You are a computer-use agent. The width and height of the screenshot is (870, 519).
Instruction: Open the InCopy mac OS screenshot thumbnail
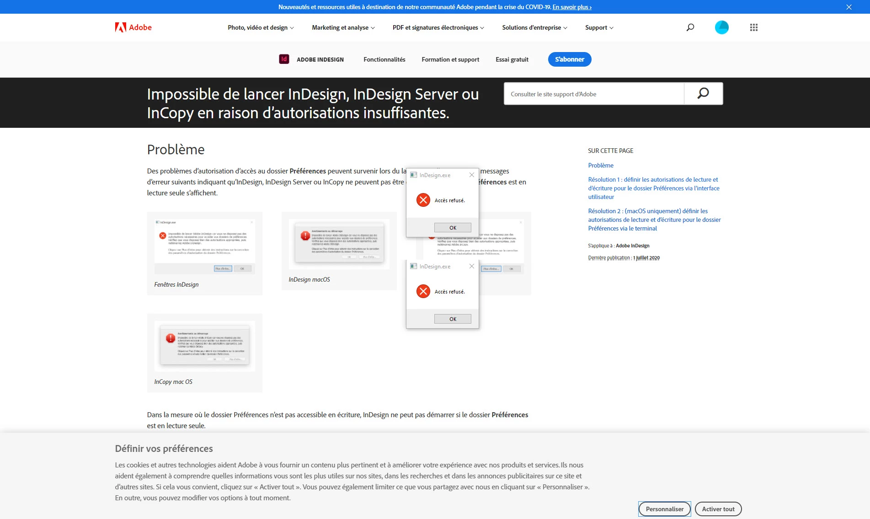(204, 346)
